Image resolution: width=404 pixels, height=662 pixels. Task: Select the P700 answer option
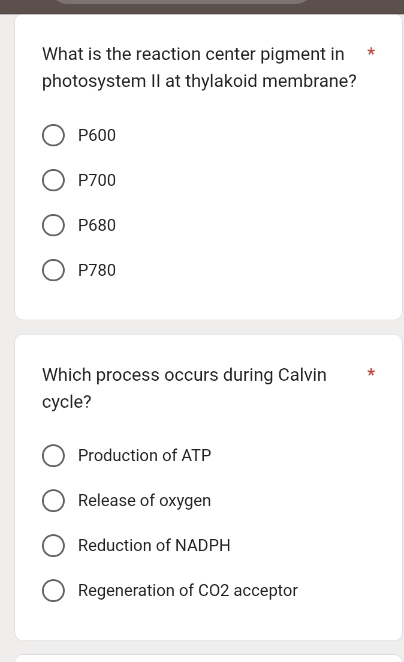point(53,180)
